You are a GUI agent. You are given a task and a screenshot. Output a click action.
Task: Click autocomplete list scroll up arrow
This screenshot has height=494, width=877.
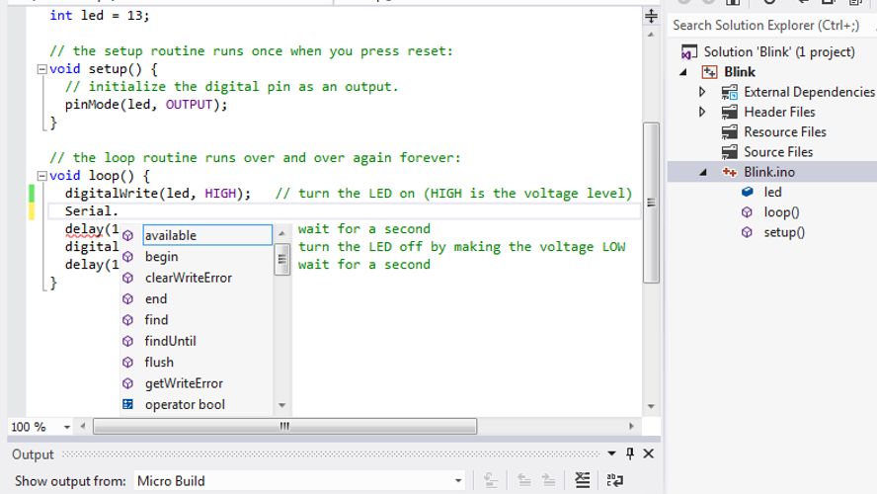click(x=281, y=233)
